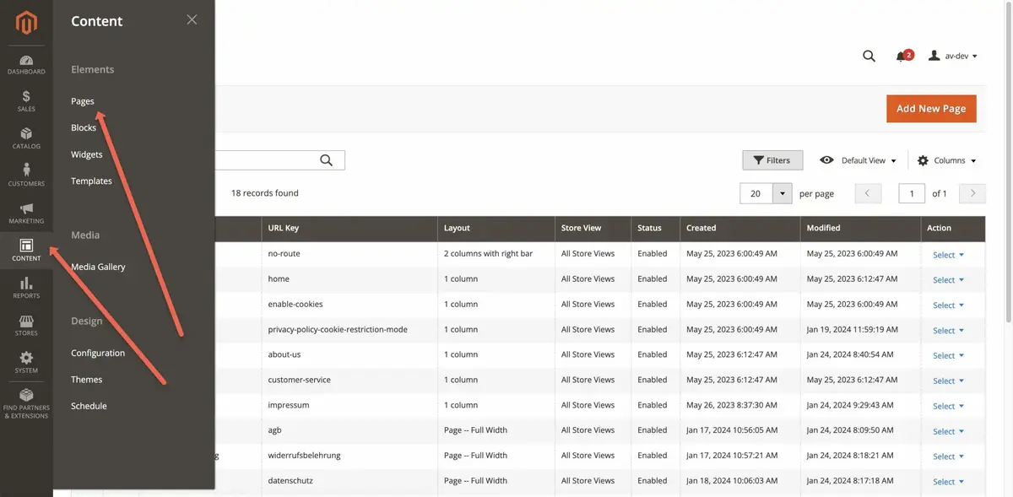Click the magnifier search icon in header
The height and width of the screenshot is (497, 1013).
click(x=869, y=57)
